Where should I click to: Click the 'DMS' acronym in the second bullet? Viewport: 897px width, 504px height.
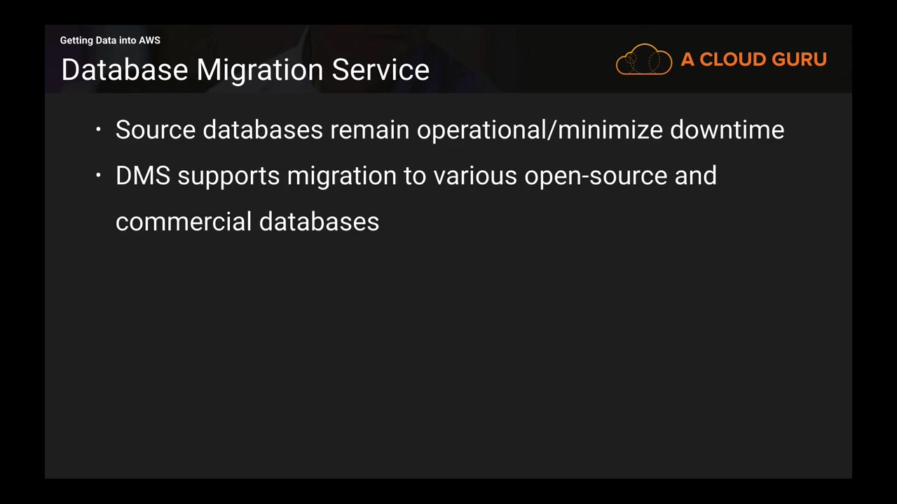143,176
